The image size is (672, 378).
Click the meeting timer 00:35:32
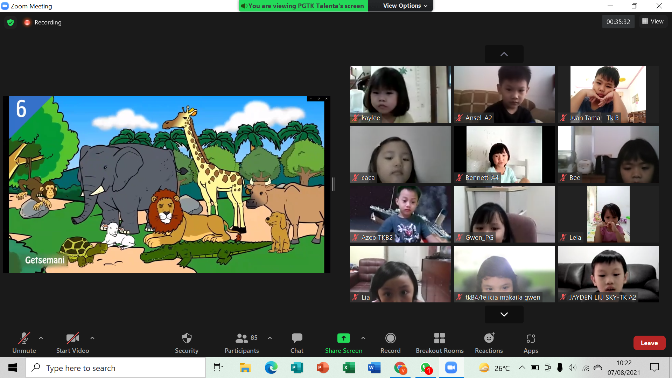(618, 22)
